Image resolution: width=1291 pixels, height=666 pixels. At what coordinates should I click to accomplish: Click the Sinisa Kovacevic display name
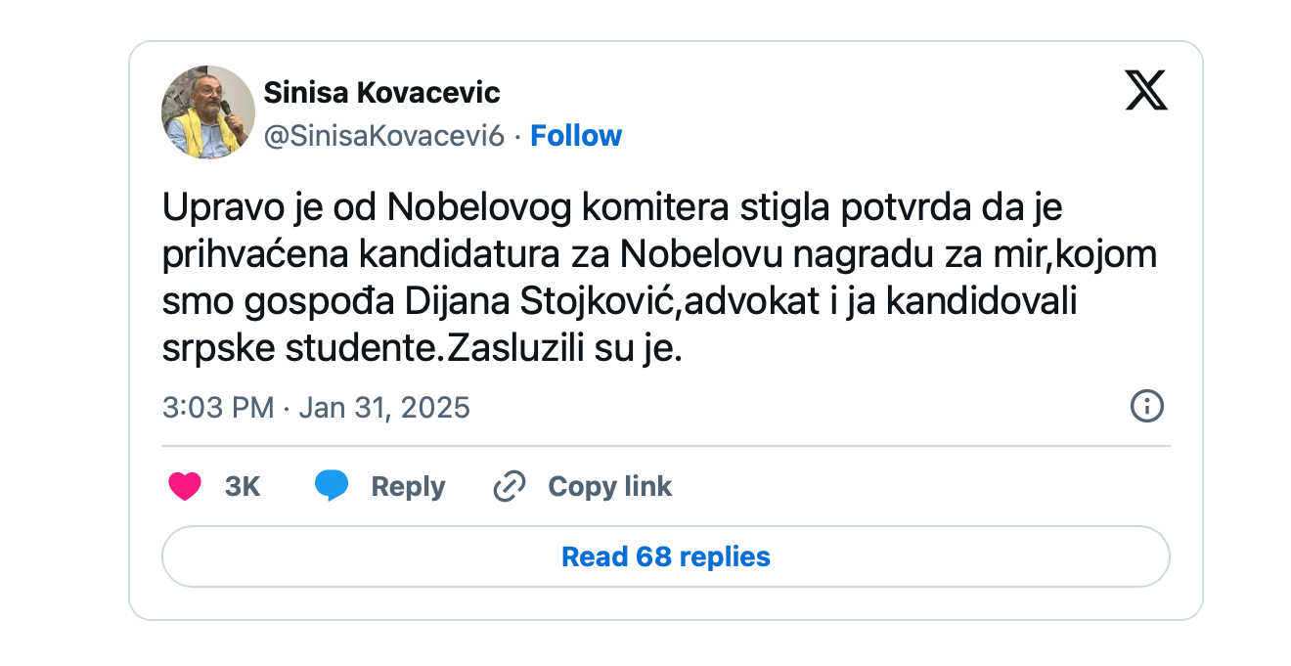click(x=381, y=93)
